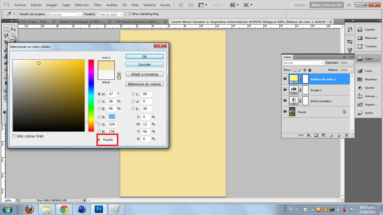Select the L lightness radio button
The height and width of the screenshot is (215, 383).
tap(133, 94)
